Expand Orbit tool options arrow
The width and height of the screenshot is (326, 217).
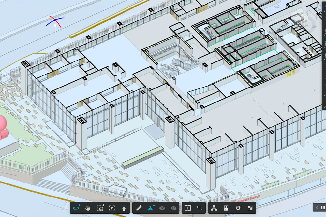click(79, 206)
